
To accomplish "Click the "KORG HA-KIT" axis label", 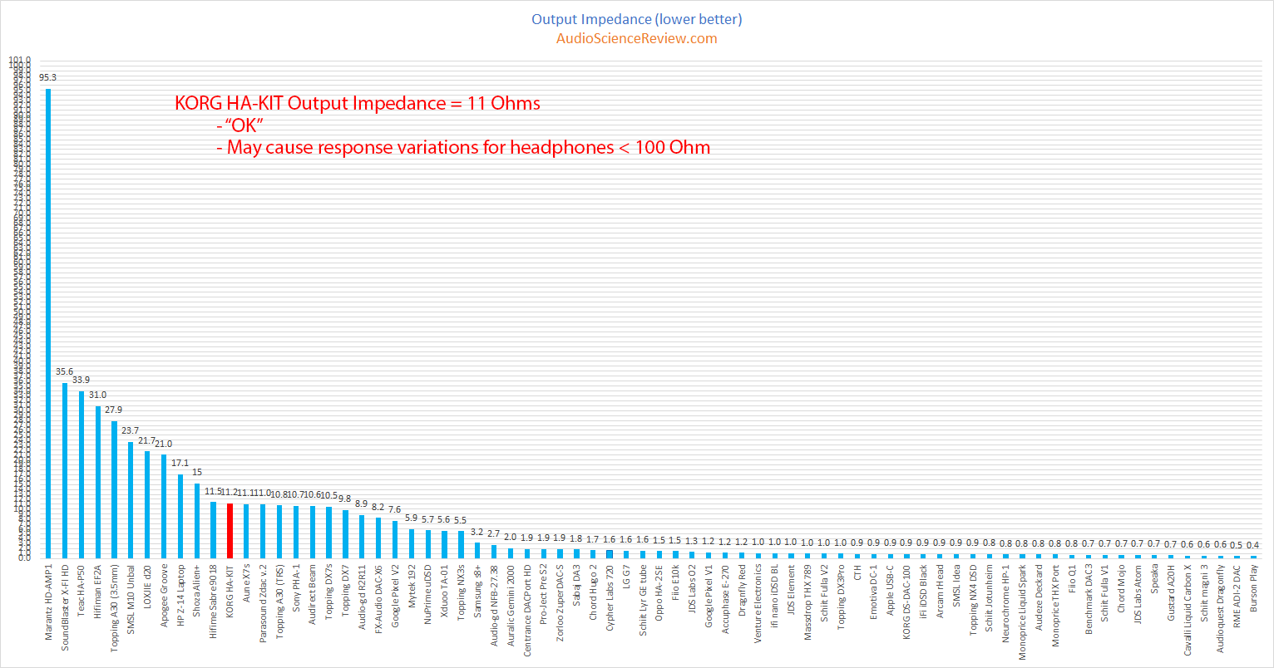I will point(230,592).
